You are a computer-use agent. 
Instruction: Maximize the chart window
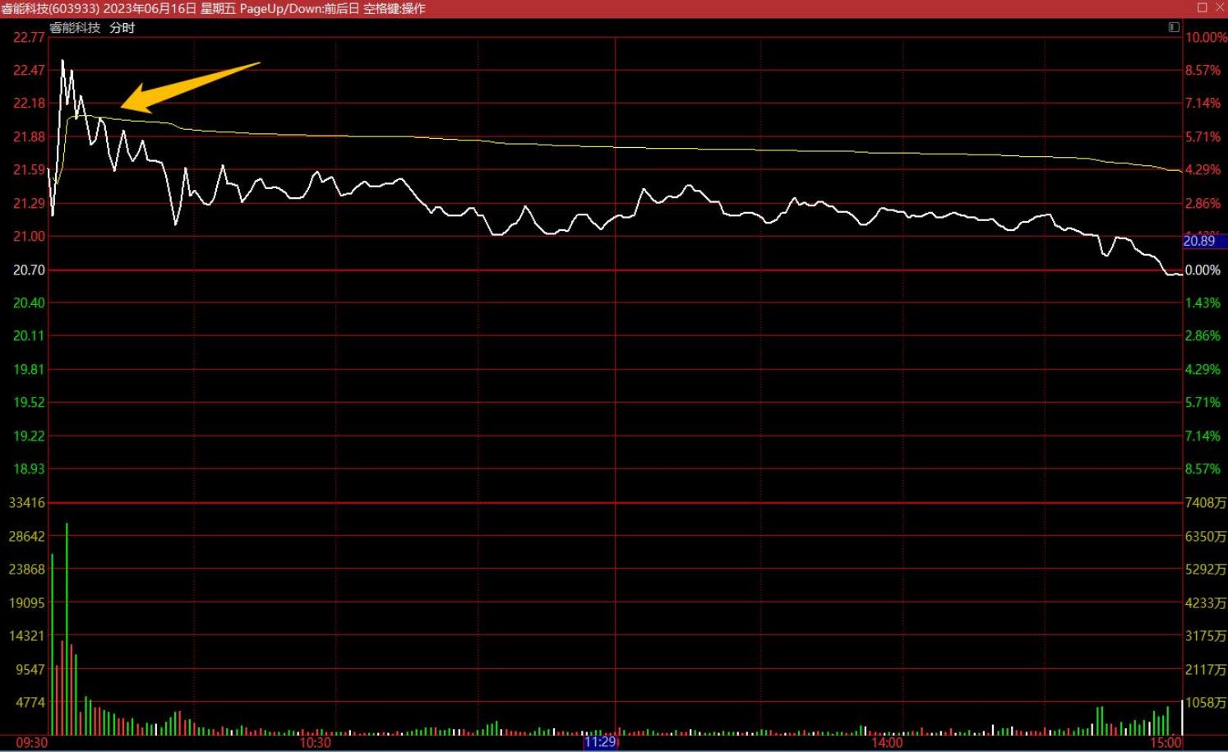click(x=1202, y=7)
